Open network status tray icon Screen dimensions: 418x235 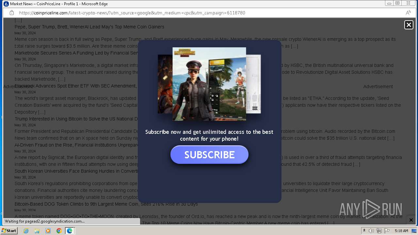coord(379,231)
